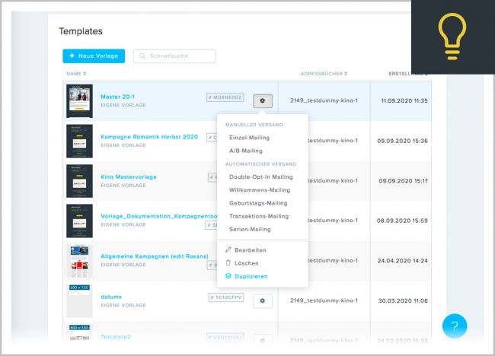
Task: Click into the Schnellsuche search field
Action: [179, 56]
